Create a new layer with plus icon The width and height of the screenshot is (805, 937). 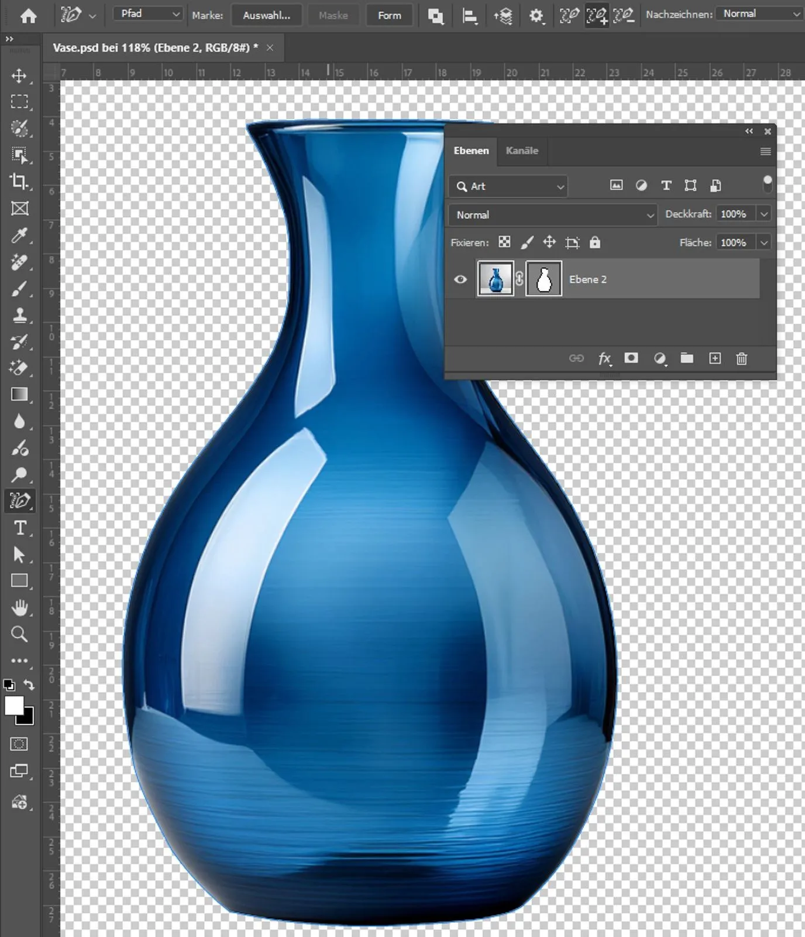click(x=715, y=358)
